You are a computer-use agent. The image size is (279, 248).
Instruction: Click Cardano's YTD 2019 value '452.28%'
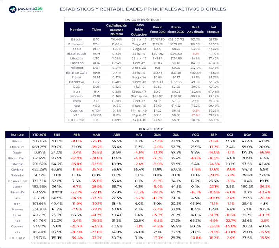tap(39, 170)
